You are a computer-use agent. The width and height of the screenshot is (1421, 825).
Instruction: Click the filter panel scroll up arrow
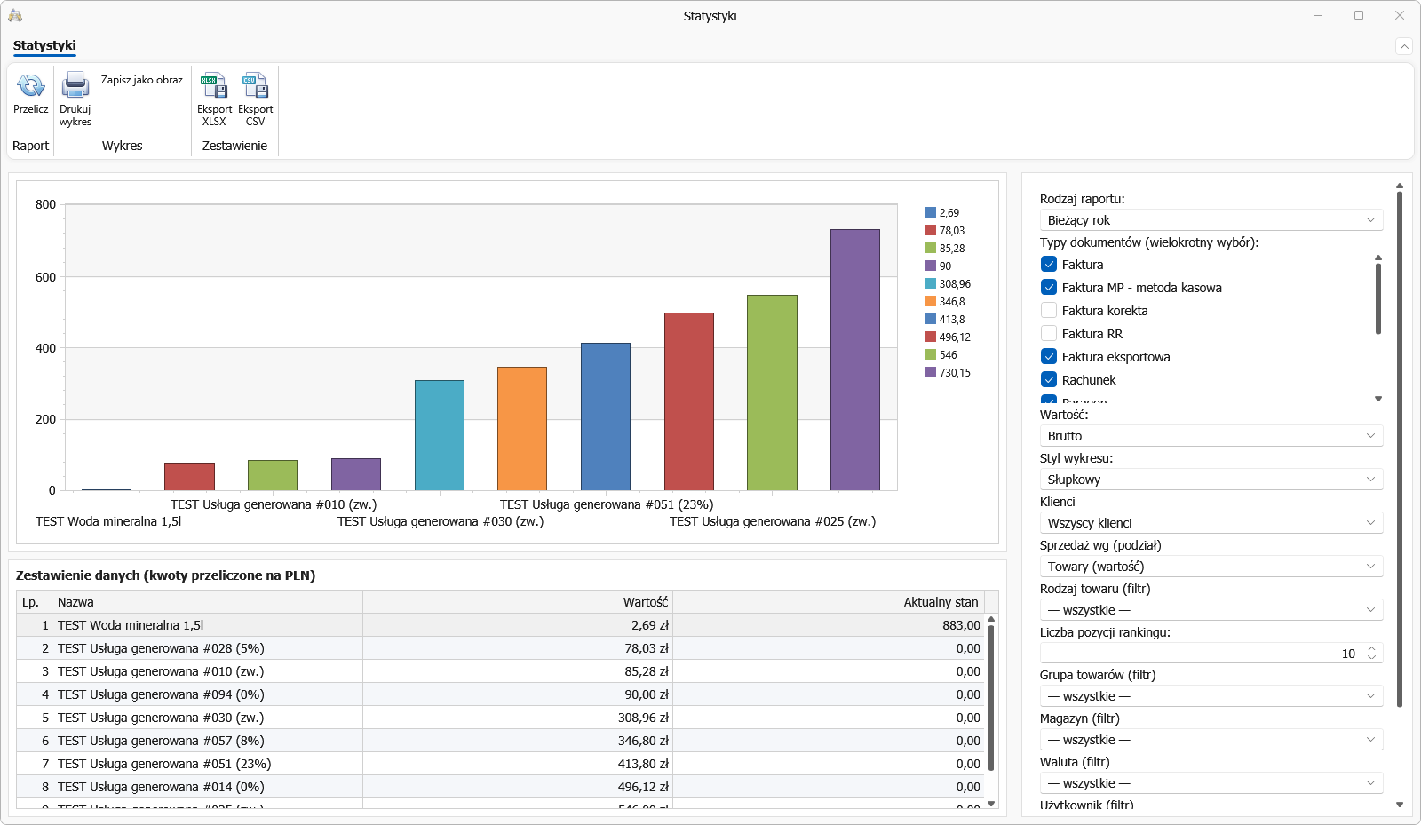click(1400, 186)
